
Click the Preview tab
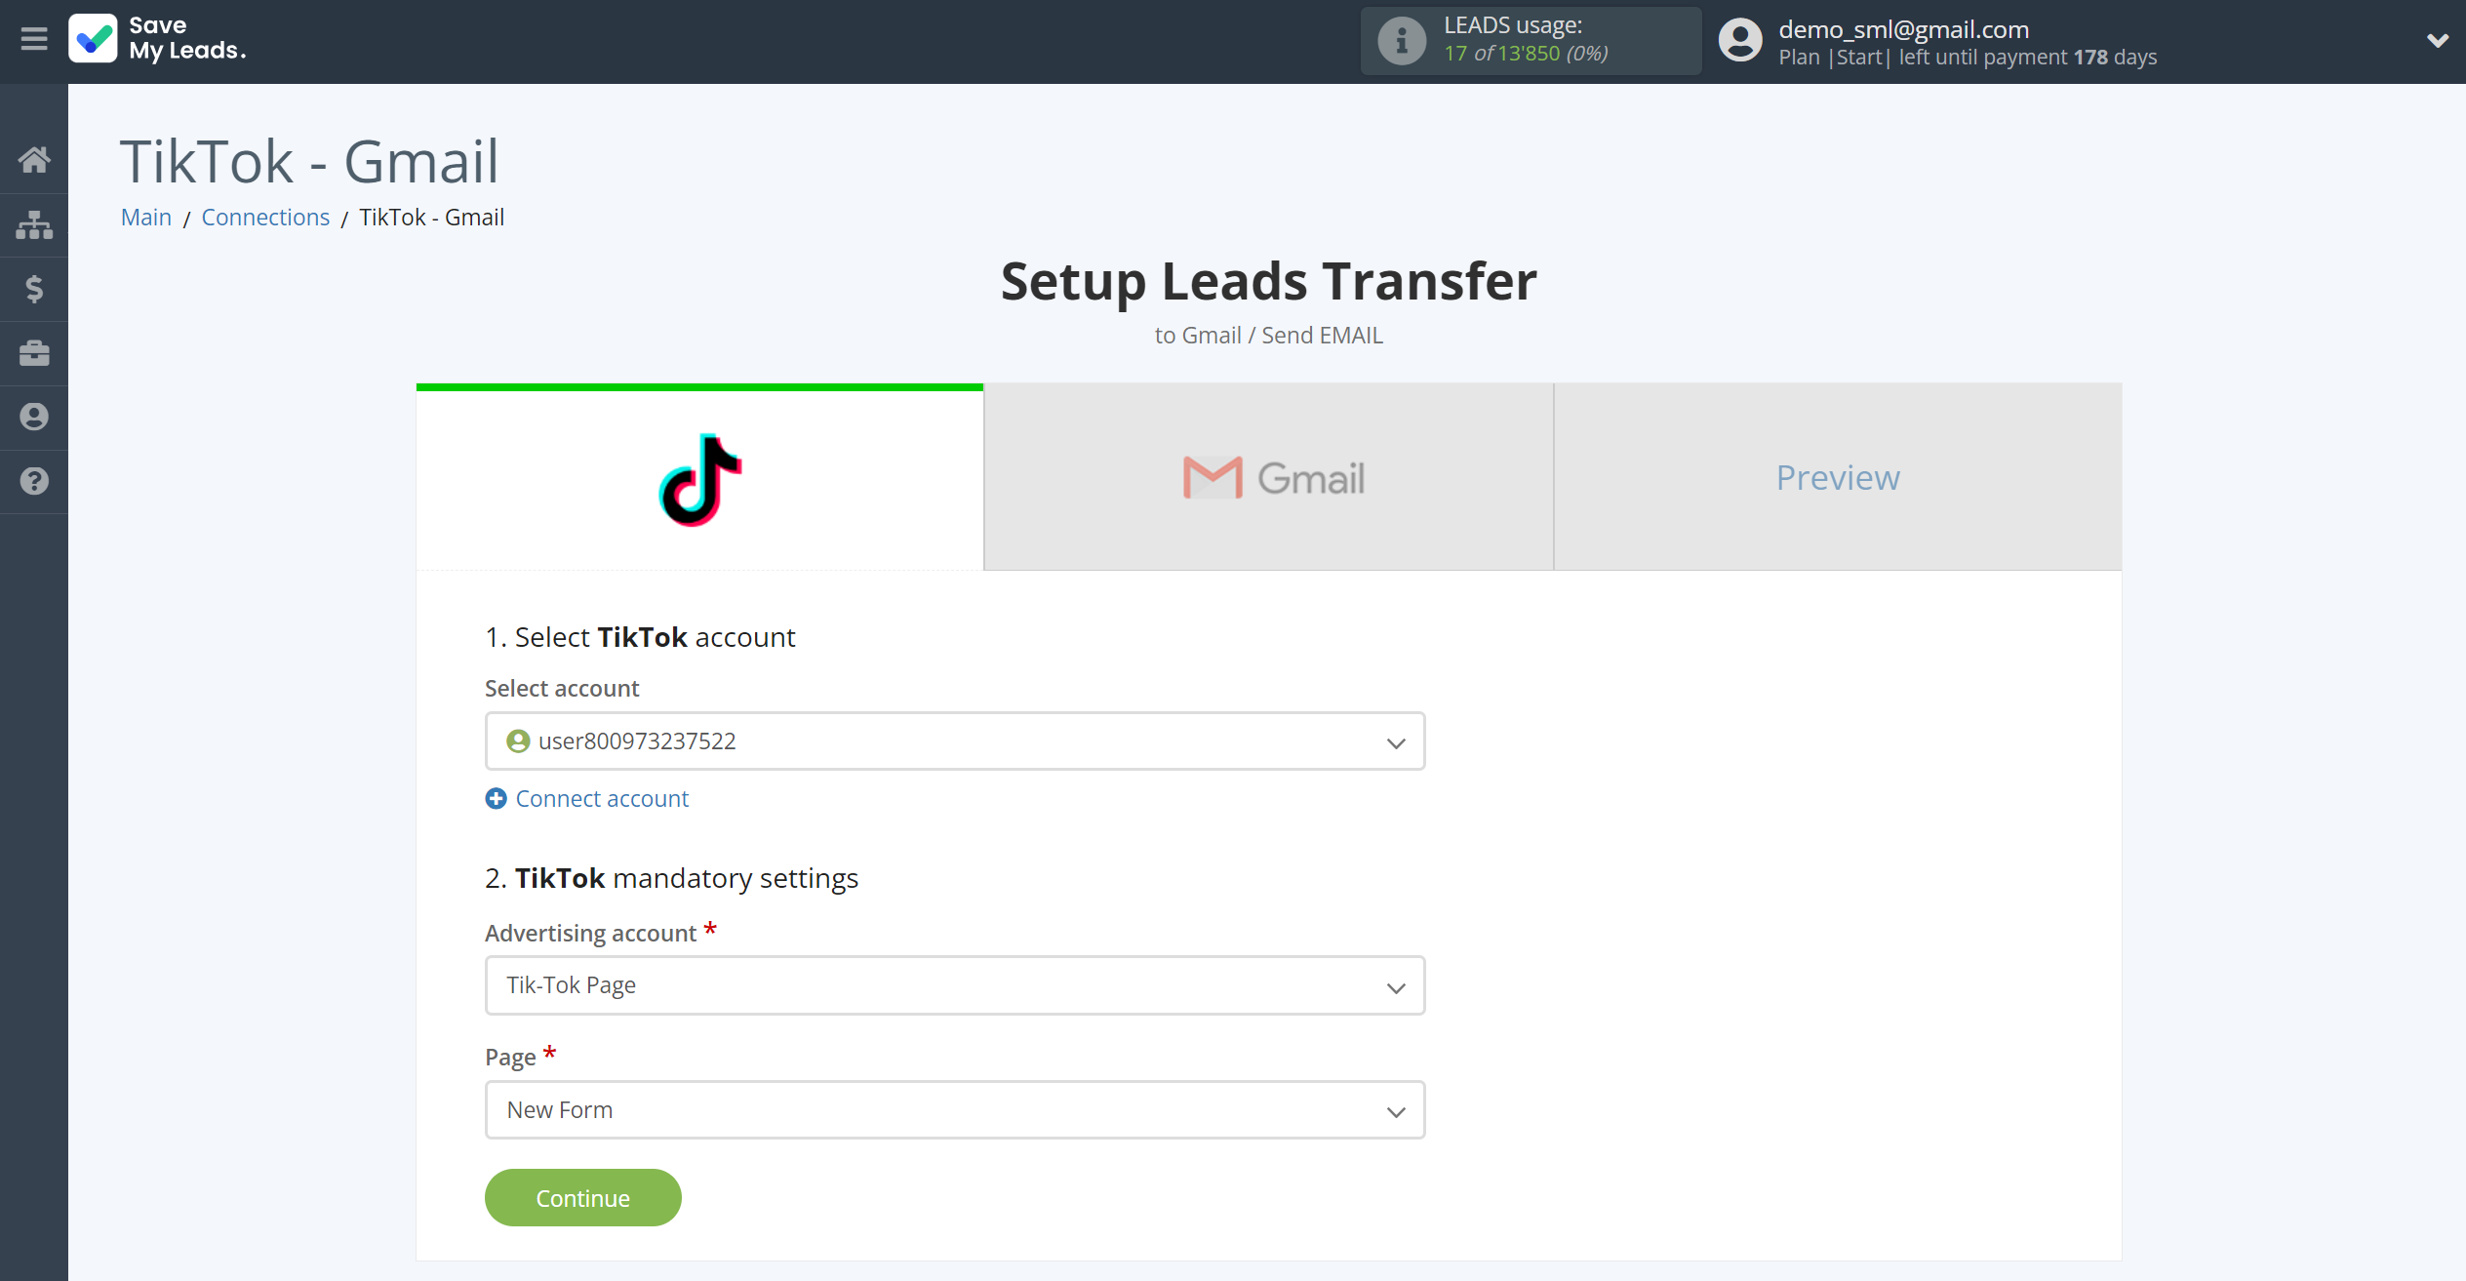point(1838,476)
